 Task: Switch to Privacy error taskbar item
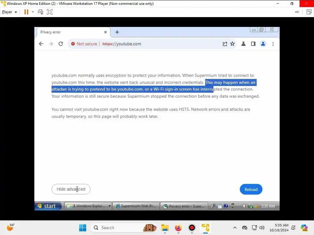(x=184, y=206)
